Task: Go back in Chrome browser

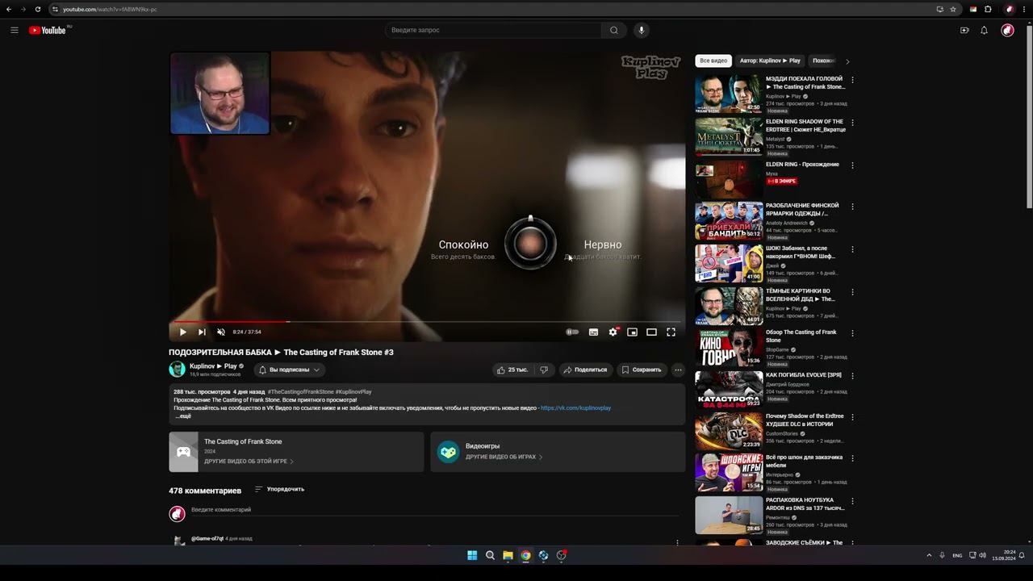Action: click(9, 9)
